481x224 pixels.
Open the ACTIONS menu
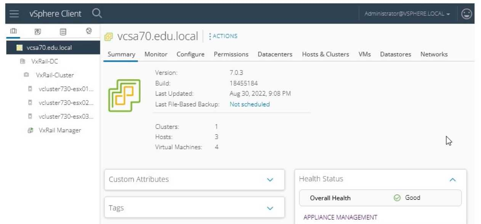click(x=223, y=36)
